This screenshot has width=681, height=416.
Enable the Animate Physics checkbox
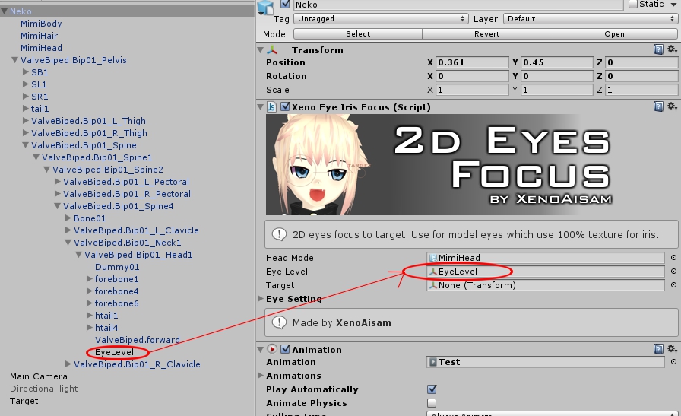(432, 403)
